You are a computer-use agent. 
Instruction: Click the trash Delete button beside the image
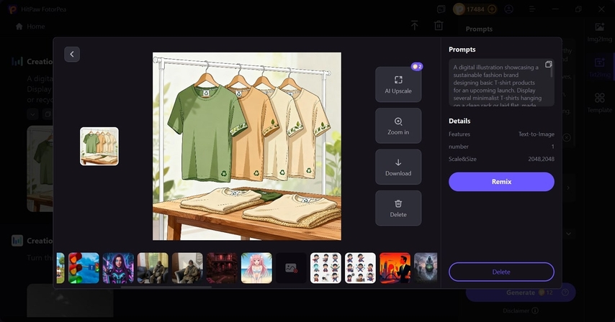pyautogui.click(x=398, y=208)
